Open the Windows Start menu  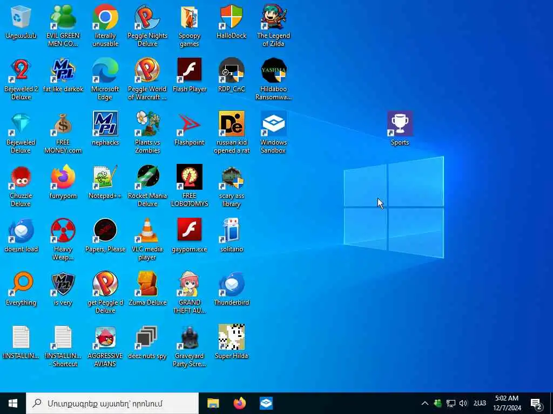(13, 403)
